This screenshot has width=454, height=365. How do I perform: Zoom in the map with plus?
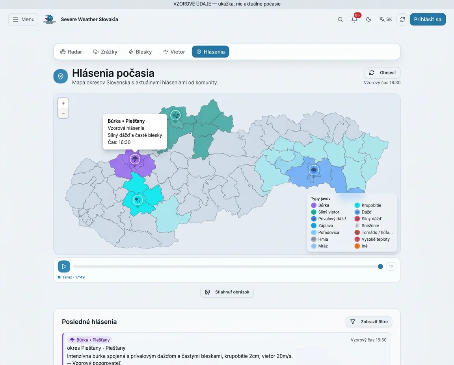tap(63, 103)
